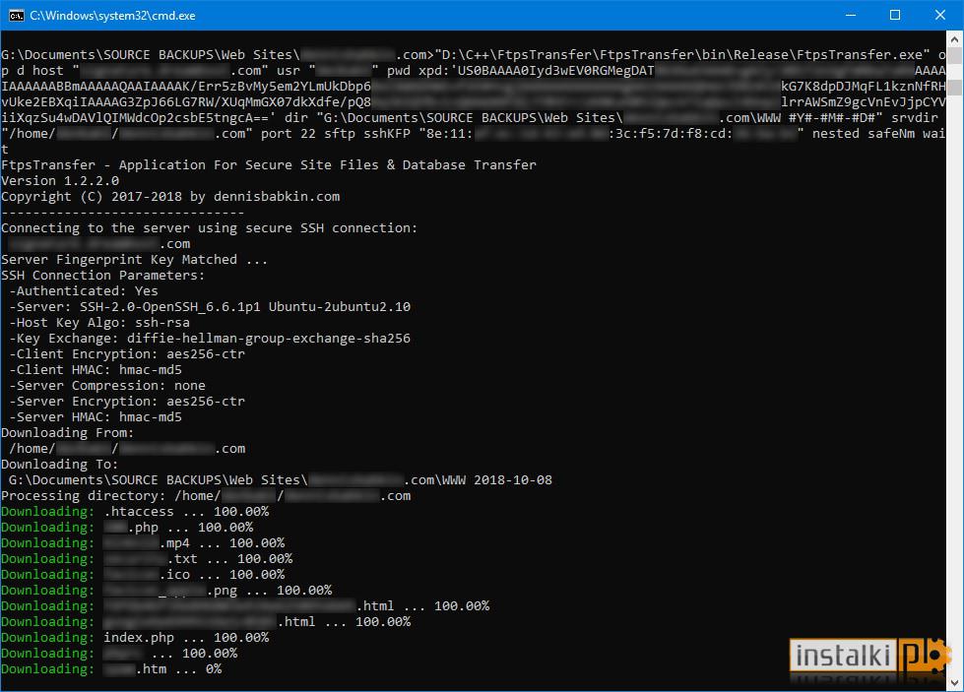
Task: Minimize the cmd.exe window
Action: [850, 16]
